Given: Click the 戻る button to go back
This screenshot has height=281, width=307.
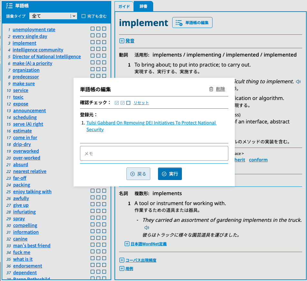Looking at the screenshot, I should tap(138, 174).
